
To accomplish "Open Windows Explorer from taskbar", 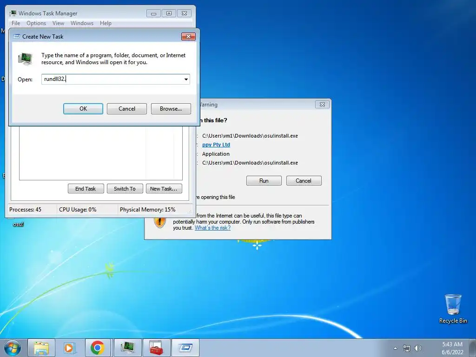I will coord(41,348).
